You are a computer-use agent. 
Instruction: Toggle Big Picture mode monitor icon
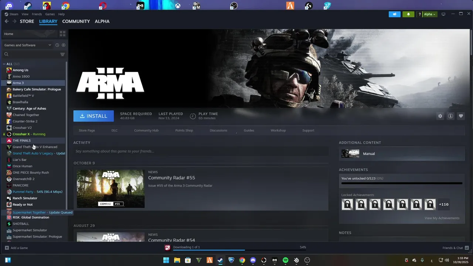[443, 14]
